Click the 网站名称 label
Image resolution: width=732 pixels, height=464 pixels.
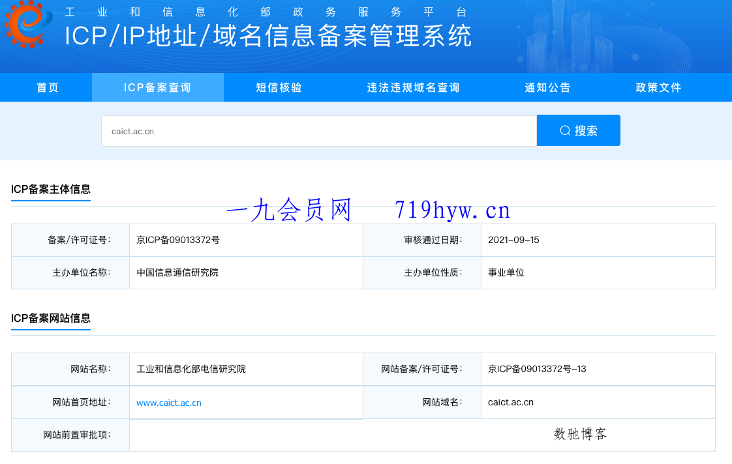click(x=91, y=370)
